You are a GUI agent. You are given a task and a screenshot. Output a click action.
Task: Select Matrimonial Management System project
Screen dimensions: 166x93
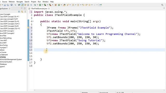click(11, 59)
